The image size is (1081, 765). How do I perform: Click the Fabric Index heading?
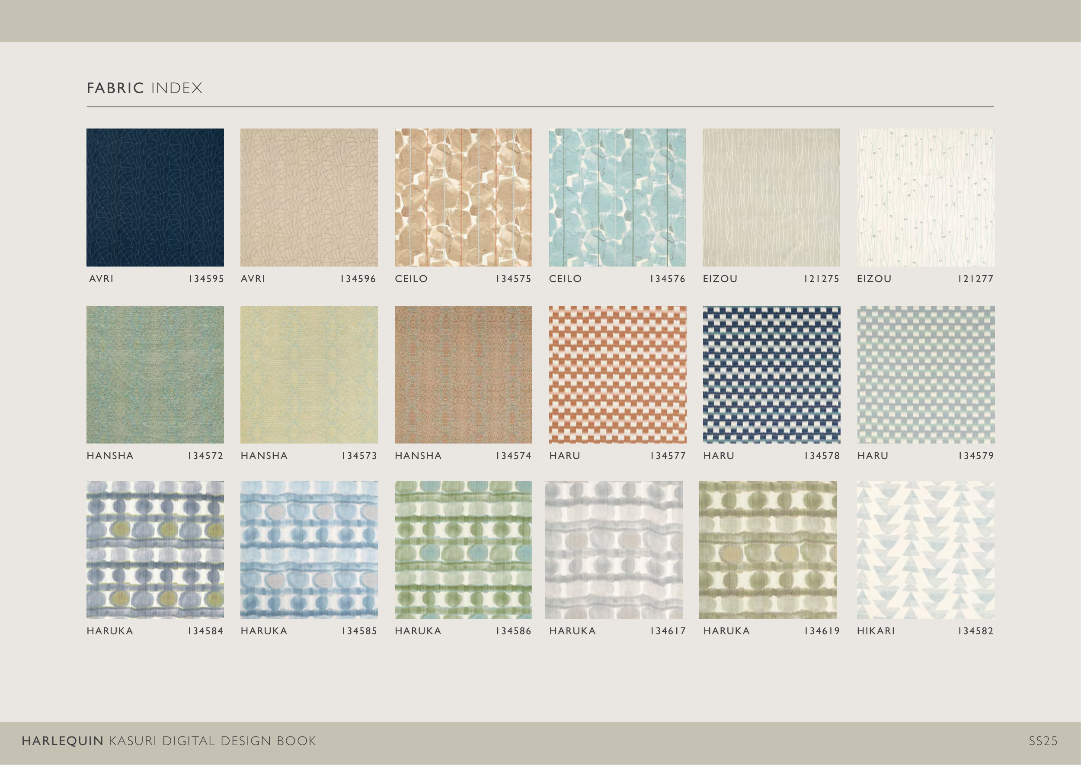point(144,88)
